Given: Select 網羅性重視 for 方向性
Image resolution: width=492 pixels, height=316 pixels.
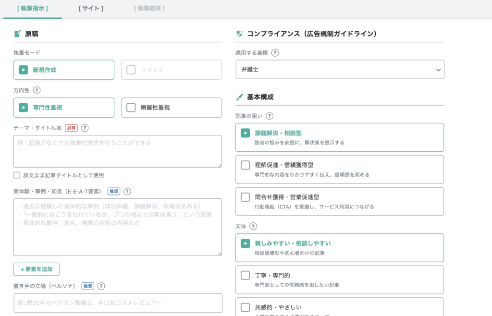Looking at the screenshot, I should click(171, 107).
